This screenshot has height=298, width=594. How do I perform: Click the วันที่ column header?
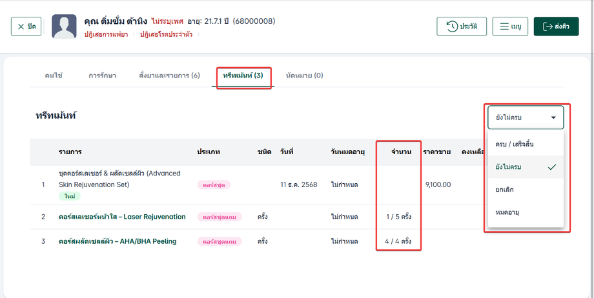[x=287, y=152]
